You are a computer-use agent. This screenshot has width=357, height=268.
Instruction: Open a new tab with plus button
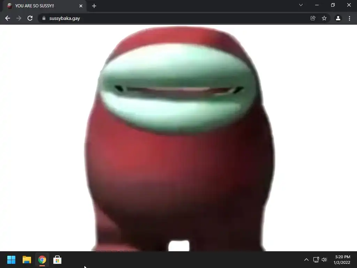(94, 6)
